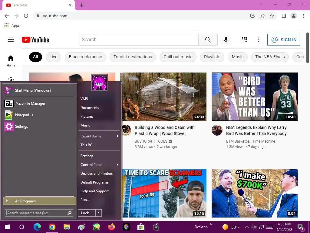This screenshot has height=233, width=310.
Task: Open Chrome profile avatar
Action: click(x=294, y=16)
